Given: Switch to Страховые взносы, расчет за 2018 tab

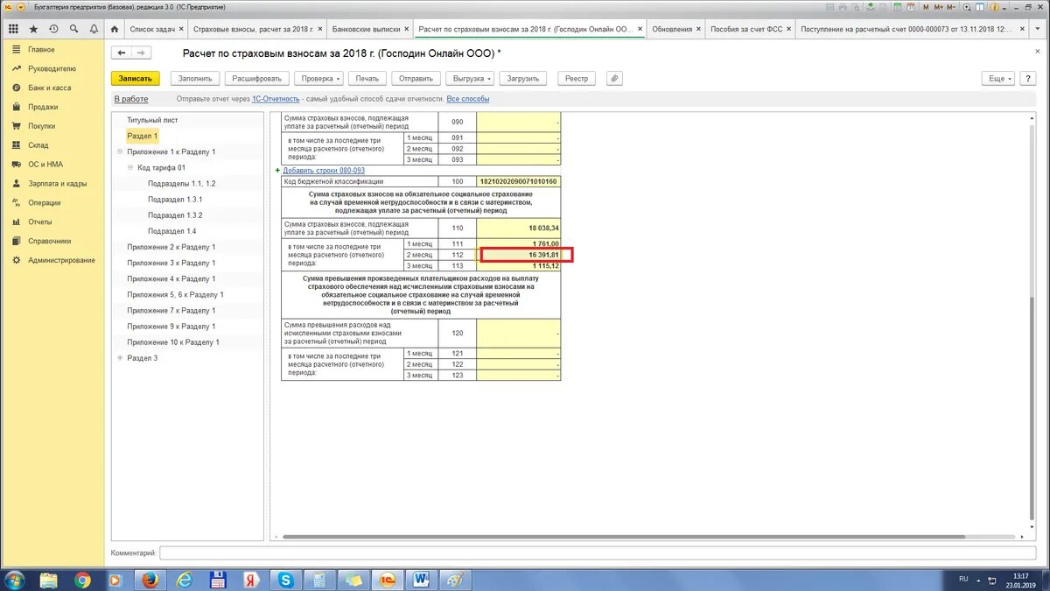Looking at the screenshot, I should click(x=253, y=29).
